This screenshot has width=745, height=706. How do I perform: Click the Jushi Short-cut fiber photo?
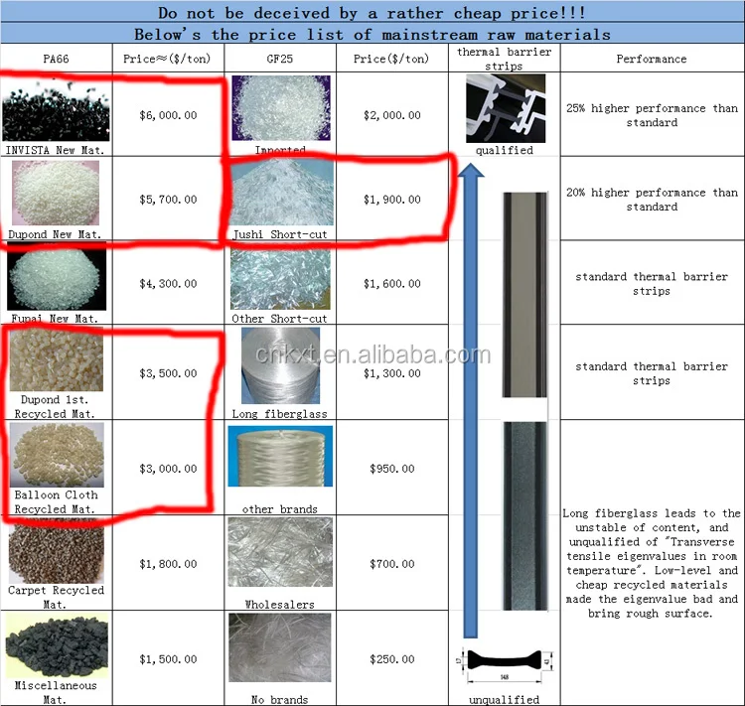[282, 193]
